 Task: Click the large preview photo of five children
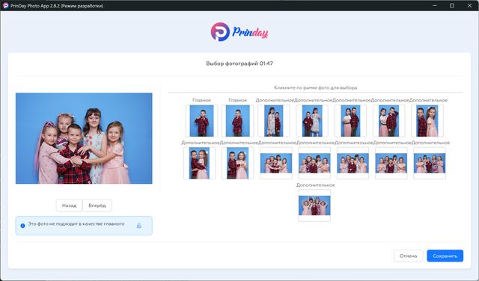coord(84,138)
